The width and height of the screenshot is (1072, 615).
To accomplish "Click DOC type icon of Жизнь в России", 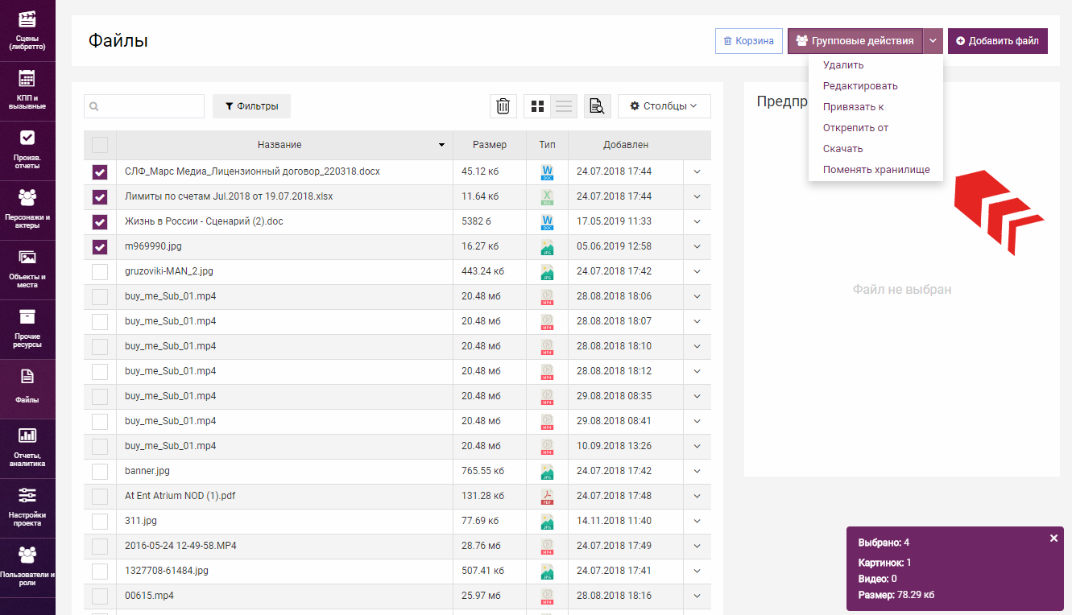I will click(547, 221).
